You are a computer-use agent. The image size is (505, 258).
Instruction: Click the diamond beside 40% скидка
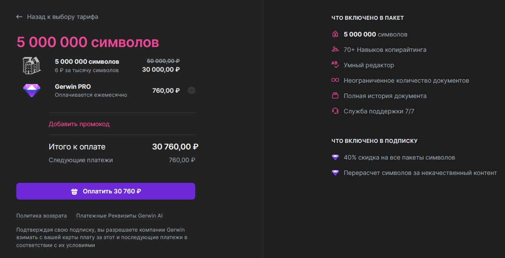[335, 157]
